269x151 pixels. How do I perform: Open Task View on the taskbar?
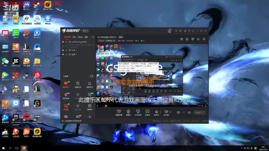(16, 148)
